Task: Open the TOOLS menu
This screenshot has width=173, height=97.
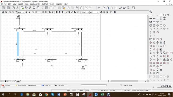Action: coord(52,4)
